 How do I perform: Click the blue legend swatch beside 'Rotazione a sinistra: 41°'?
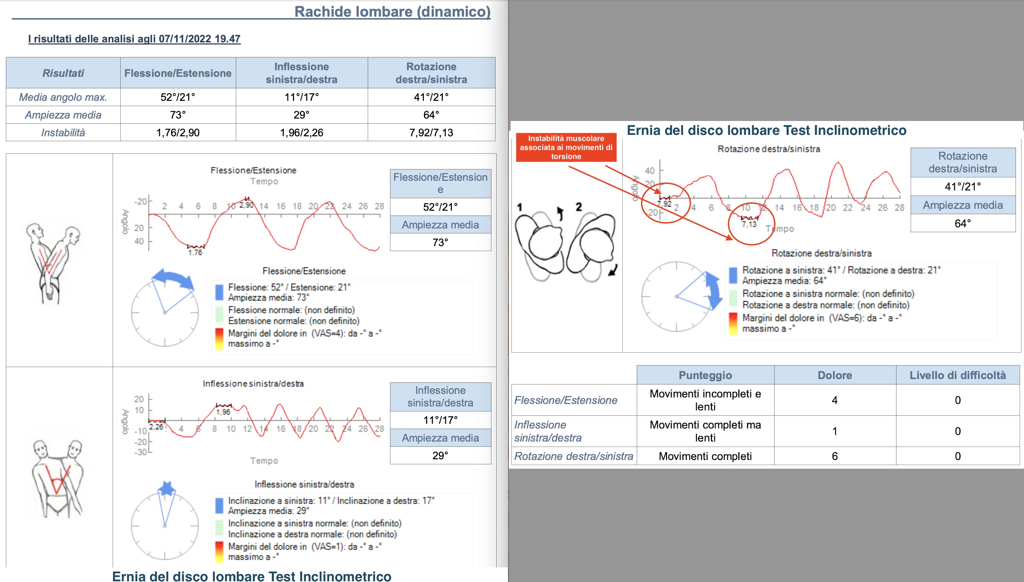(x=733, y=275)
